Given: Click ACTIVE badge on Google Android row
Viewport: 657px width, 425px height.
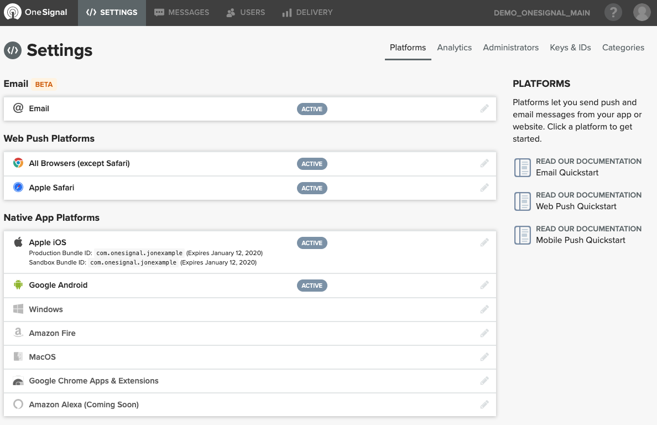Looking at the screenshot, I should [312, 286].
